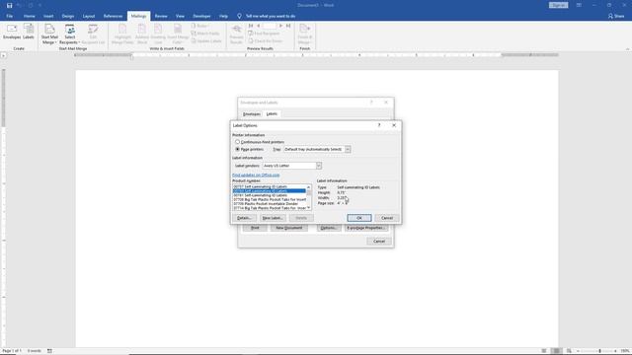The height and width of the screenshot is (355, 632).
Task: Select Continuous-feed printers radio button
Action: point(237,142)
